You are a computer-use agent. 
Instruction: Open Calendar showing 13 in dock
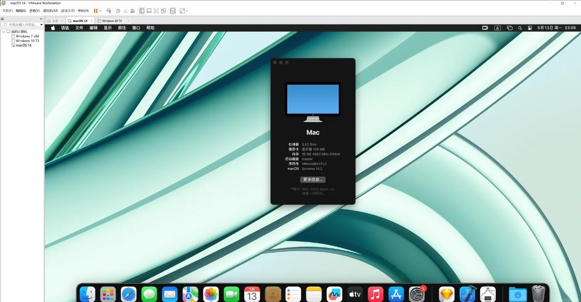pyautogui.click(x=252, y=294)
